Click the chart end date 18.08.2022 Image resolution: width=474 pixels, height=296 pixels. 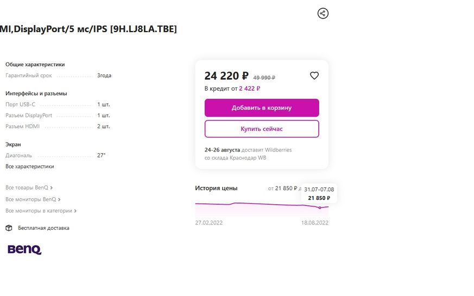tap(315, 223)
